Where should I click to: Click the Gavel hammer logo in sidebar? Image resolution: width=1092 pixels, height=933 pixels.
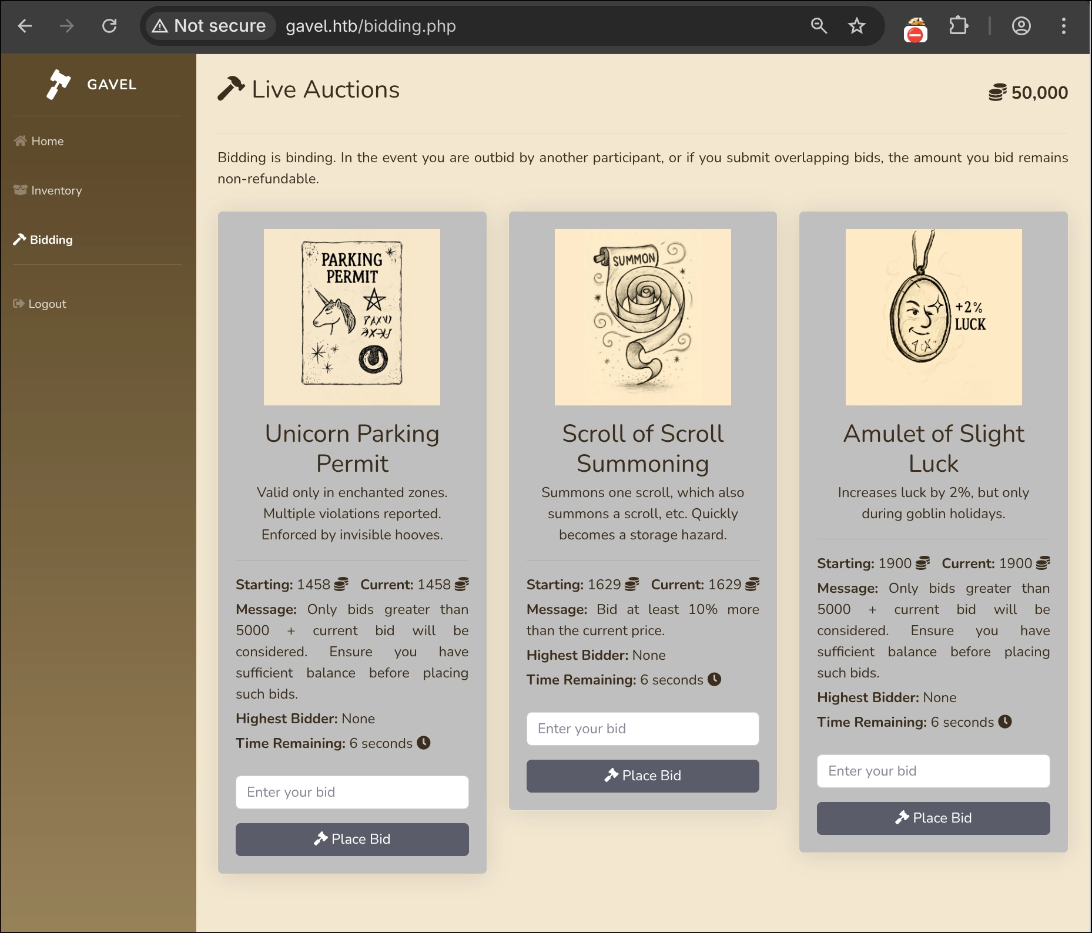point(59,85)
